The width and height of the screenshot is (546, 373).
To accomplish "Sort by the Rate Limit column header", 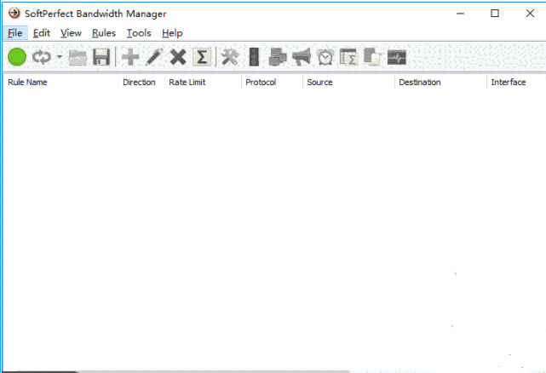I will [203, 83].
